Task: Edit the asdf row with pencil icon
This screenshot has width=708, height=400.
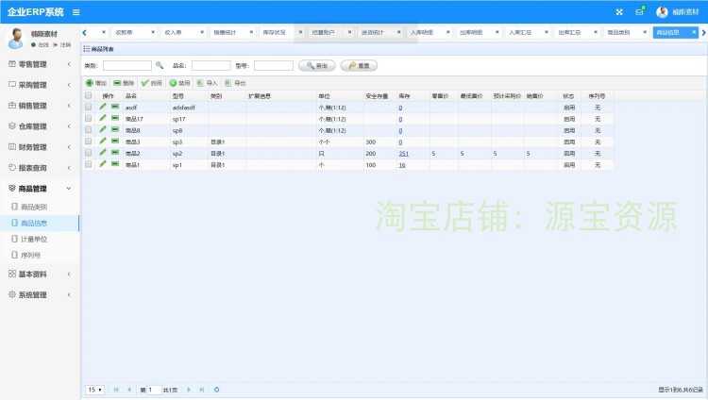Action: point(103,107)
